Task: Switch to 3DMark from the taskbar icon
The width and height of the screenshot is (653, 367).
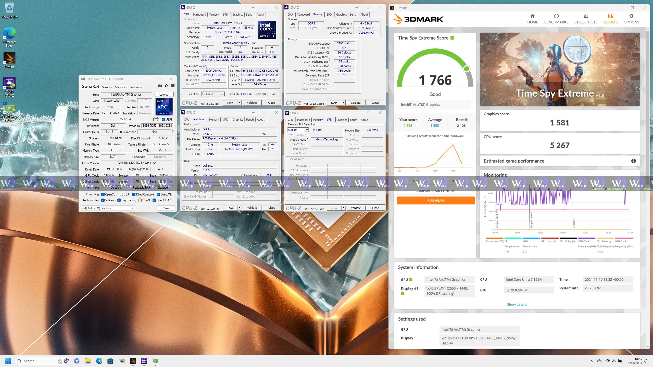Action: 133,361
